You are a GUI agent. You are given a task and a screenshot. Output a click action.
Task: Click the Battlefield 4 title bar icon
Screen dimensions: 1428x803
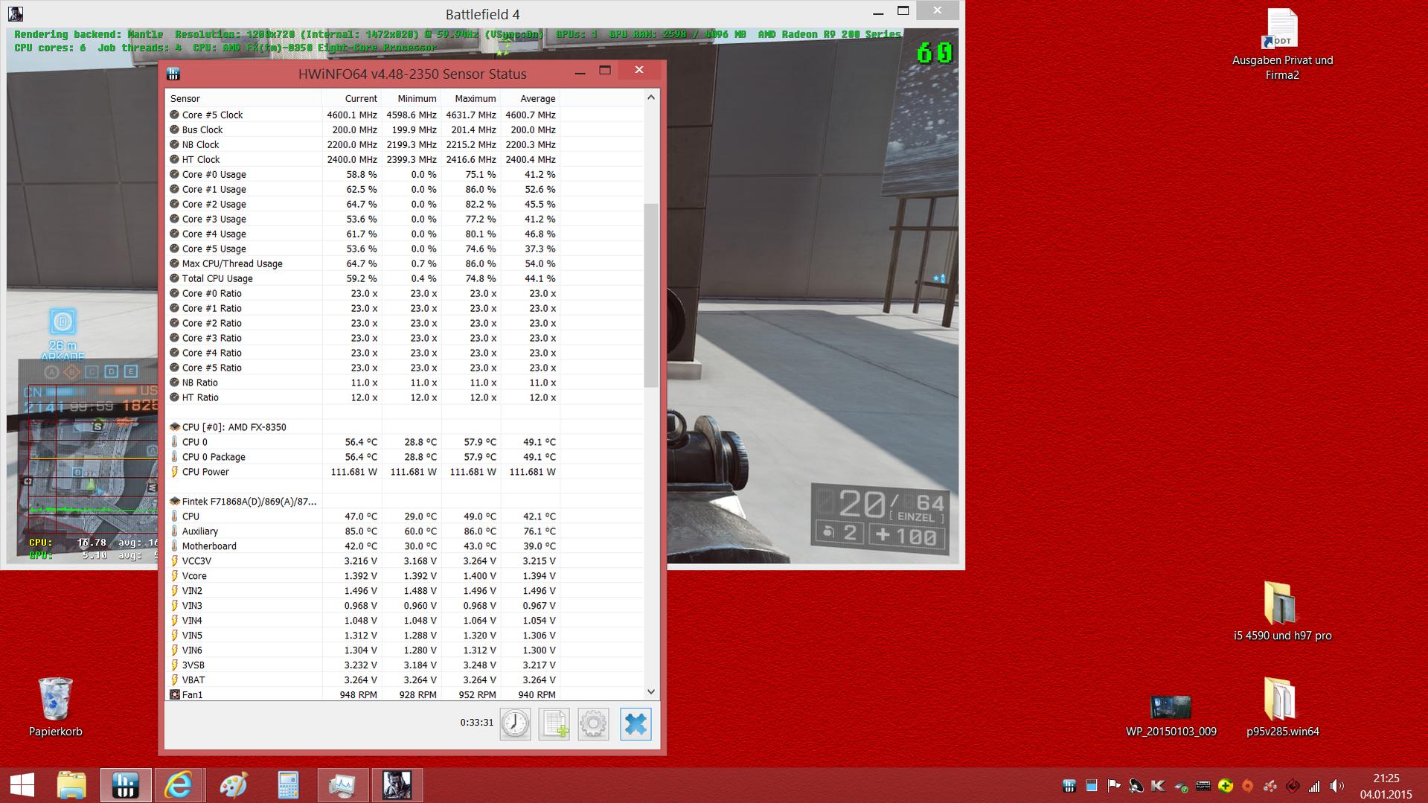coord(16,13)
